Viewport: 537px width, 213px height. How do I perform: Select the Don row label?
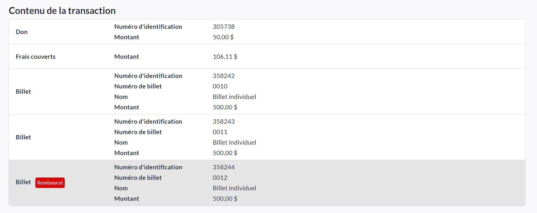click(22, 32)
